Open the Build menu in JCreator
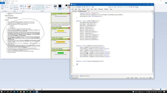Screen dimensions: 167x93 click(88, 9)
